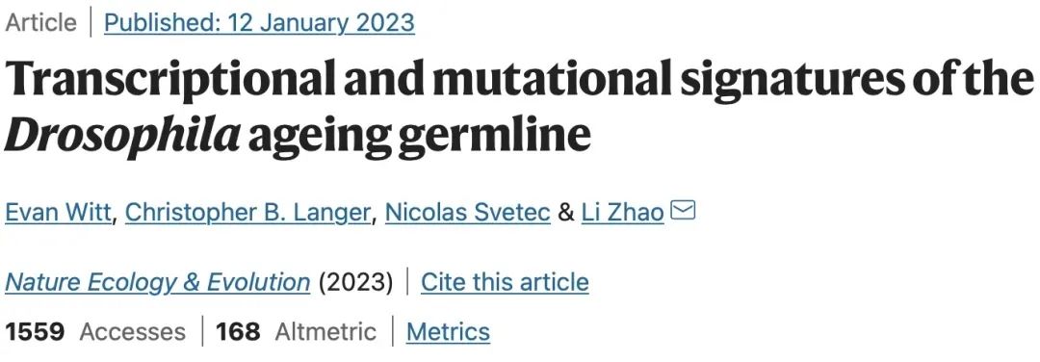1040x362 pixels.
Task: Click the word Accesses
Action: click(133, 331)
